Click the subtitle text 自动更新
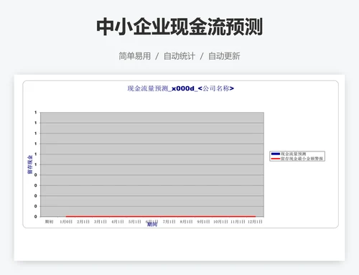359x275 pixels. pos(224,56)
